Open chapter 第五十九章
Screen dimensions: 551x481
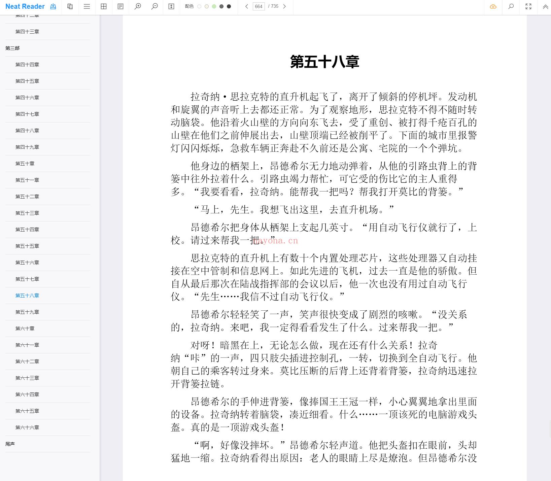click(27, 312)
